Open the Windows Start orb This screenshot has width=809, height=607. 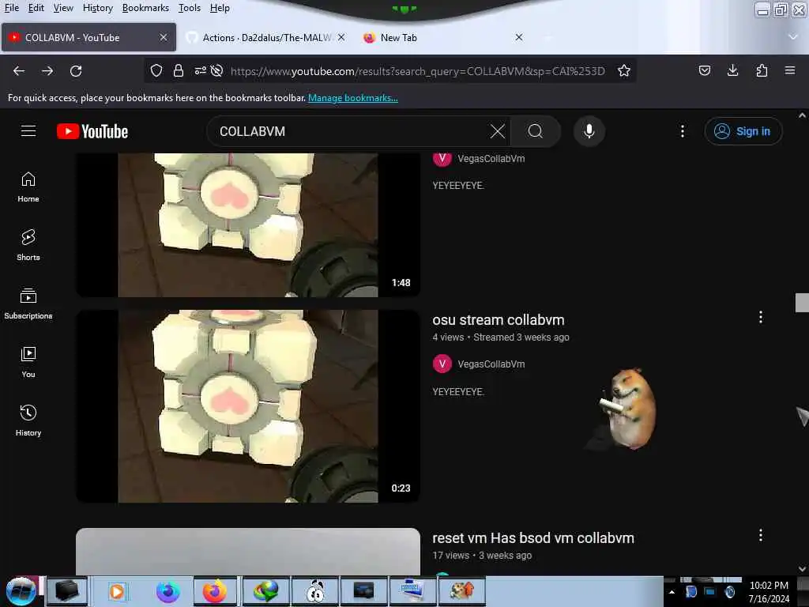(x=21, y=591)
